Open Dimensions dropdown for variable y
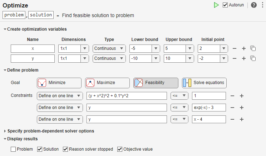 pos(74,58)
